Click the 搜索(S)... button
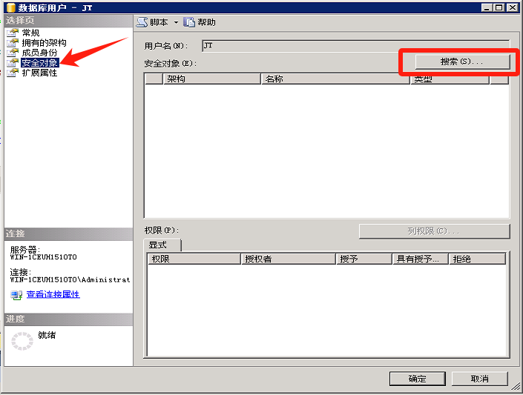This screenshot has width=523, height=395. (462, 62)
